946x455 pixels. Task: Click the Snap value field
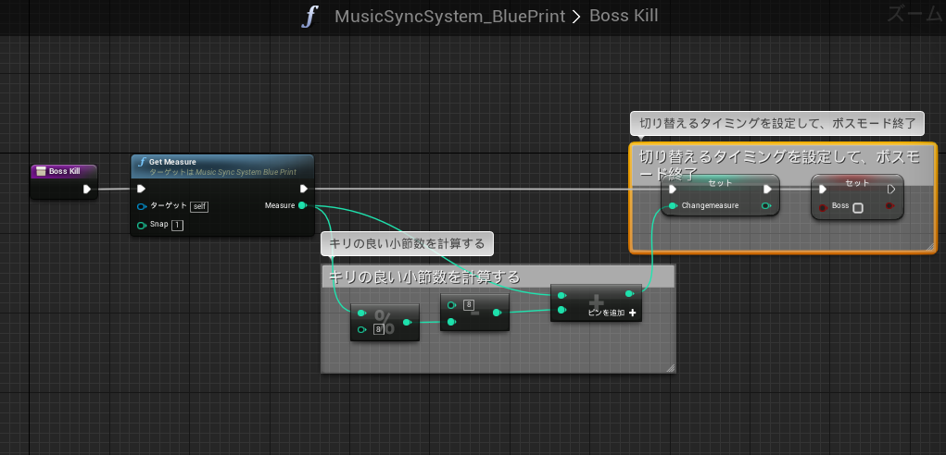pyautogui.click(x=177, y=225)
